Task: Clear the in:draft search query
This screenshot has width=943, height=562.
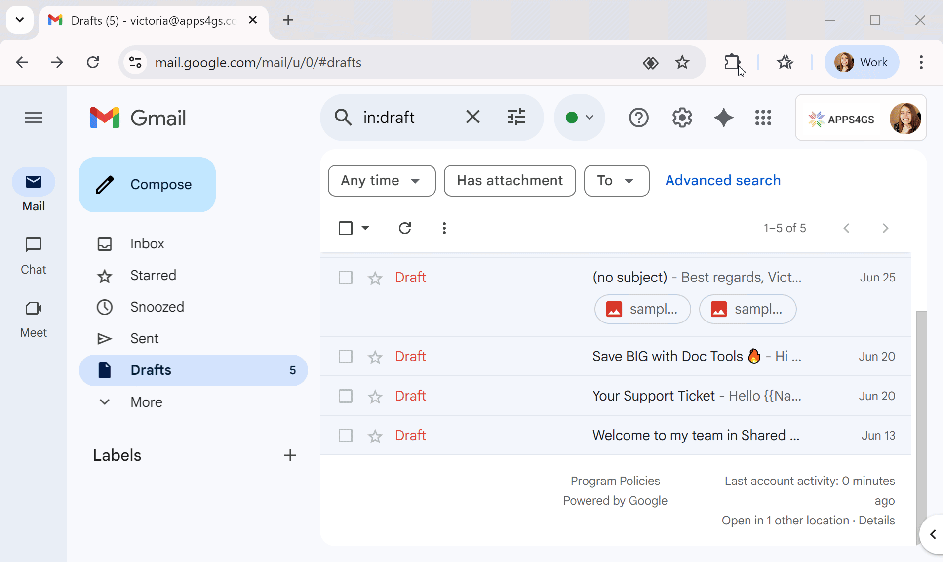Action: click(472, 118)
